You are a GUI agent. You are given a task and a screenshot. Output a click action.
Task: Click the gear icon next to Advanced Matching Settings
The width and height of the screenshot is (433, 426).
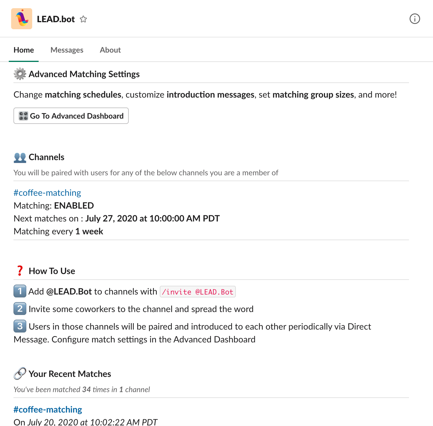click(x=19, y=74)
